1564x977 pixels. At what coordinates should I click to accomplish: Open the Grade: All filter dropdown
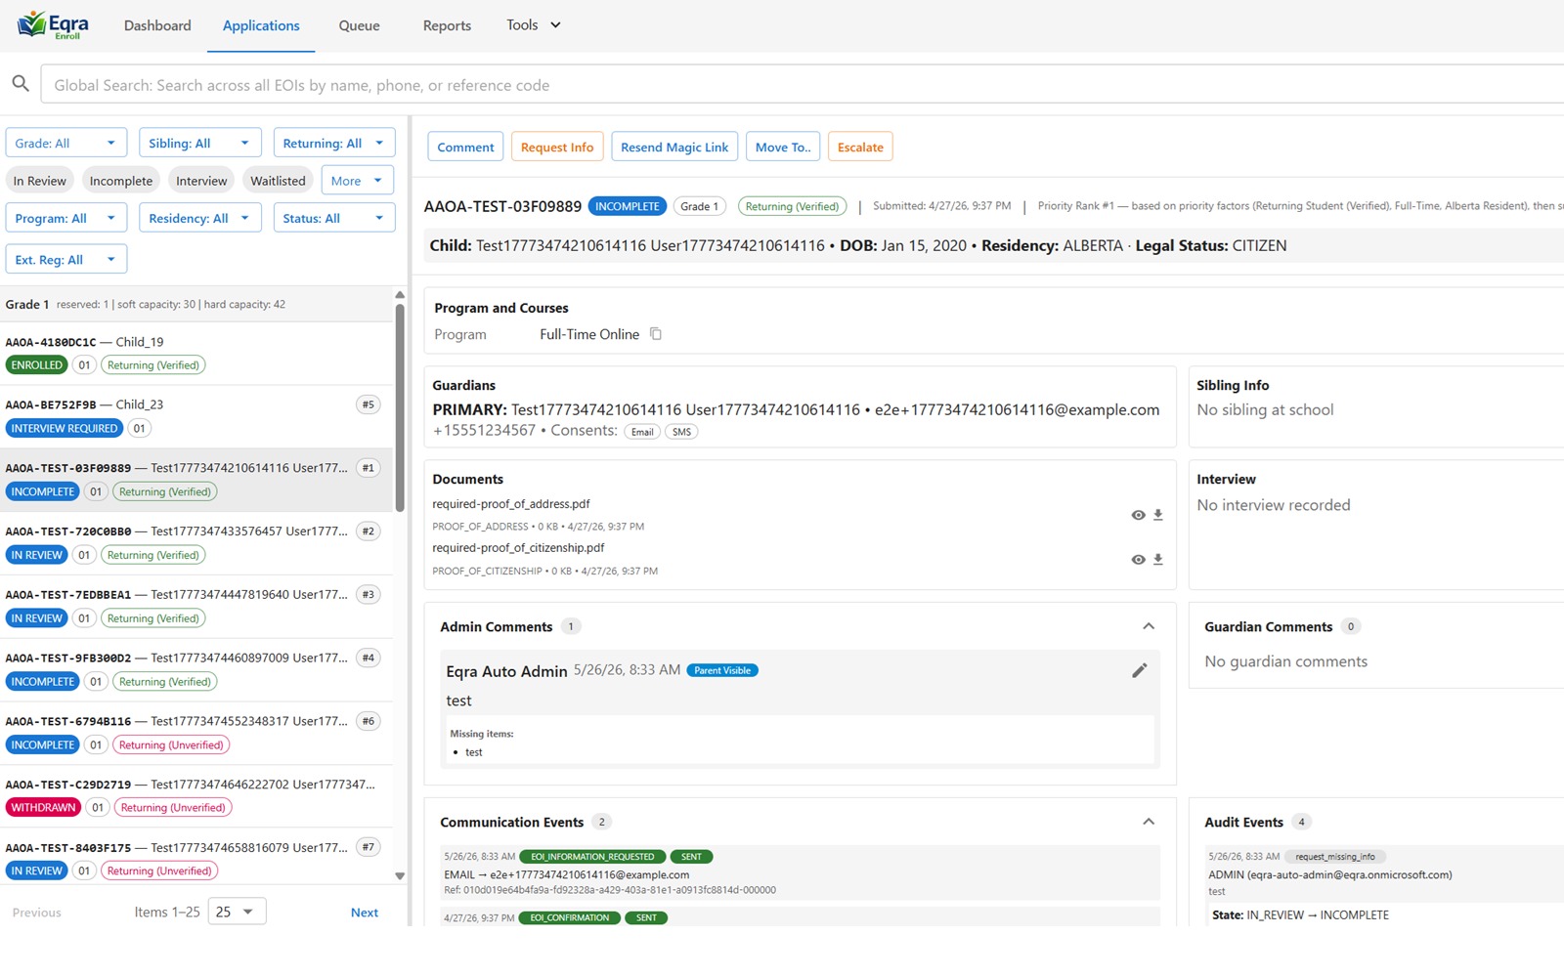click(x=66, y=143)
